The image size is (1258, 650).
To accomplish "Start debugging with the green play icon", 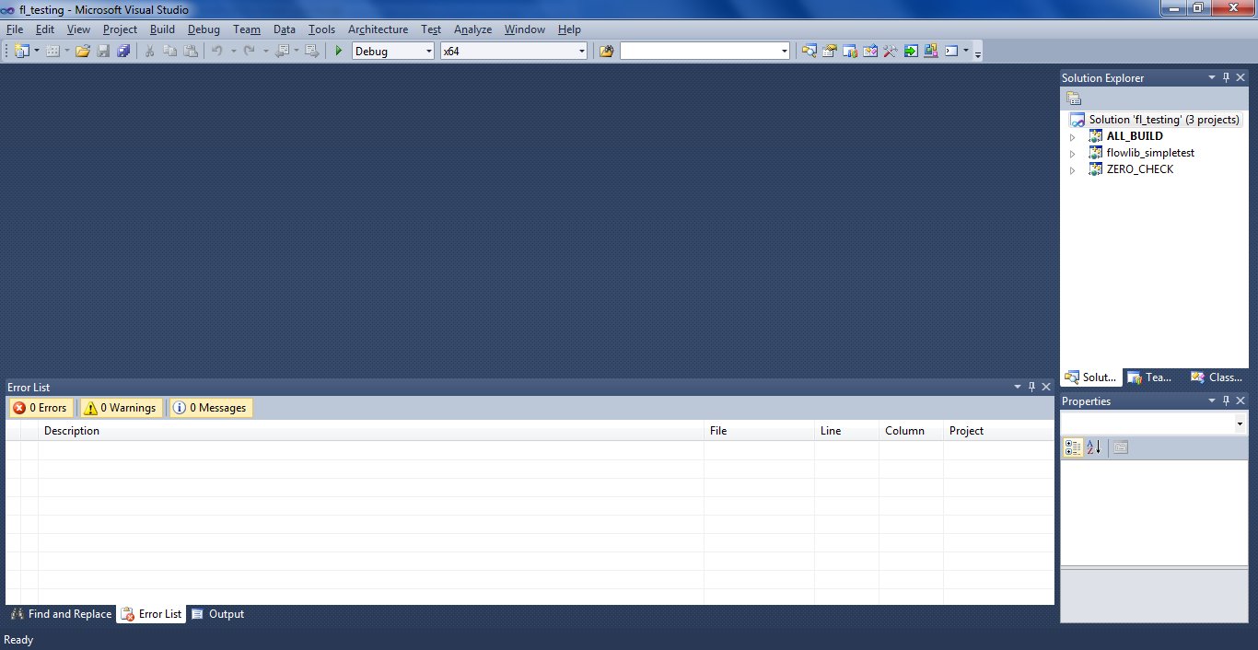I will [x=339, y=51].
